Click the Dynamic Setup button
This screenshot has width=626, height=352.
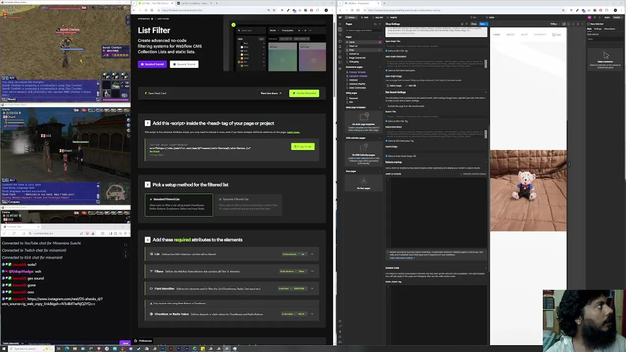[x=184, y=64]
